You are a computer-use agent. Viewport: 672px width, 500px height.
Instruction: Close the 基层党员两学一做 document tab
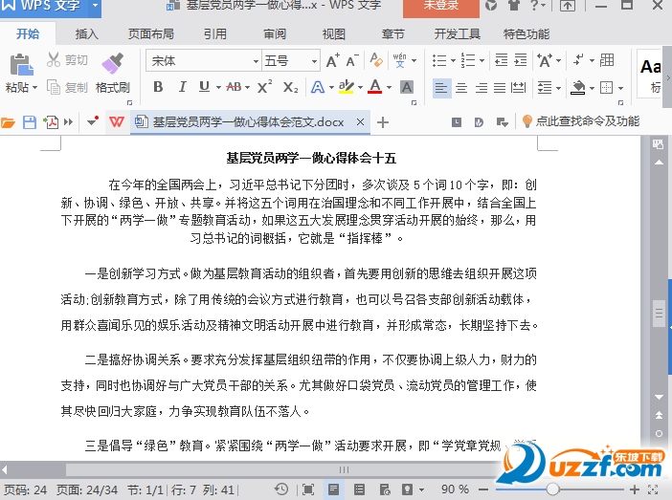click(361, 122)
